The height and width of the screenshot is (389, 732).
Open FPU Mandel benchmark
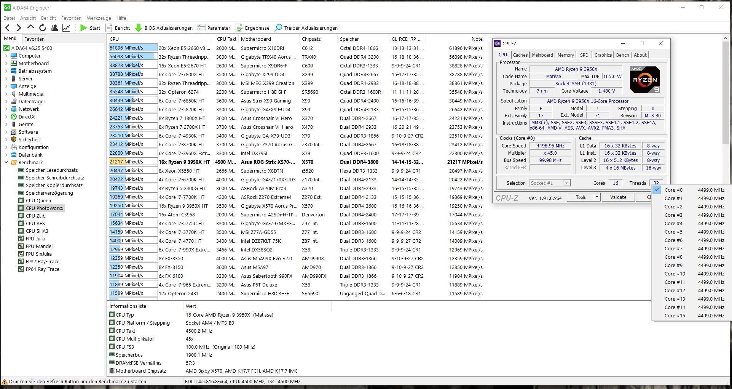pos(39,246)
